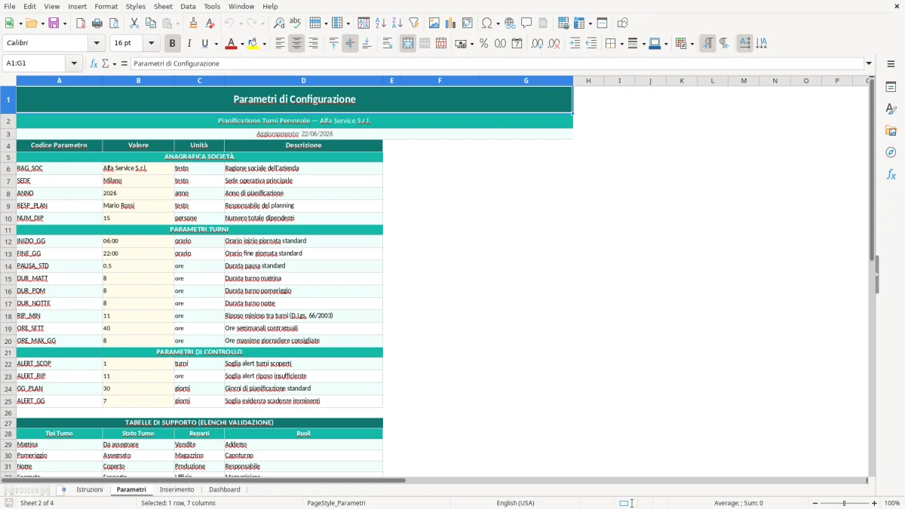This screenshot has width=905, height=509.
Task: Click the Insert Hyperlink icon
Action: pyautogui.click(x=510, y=23)
